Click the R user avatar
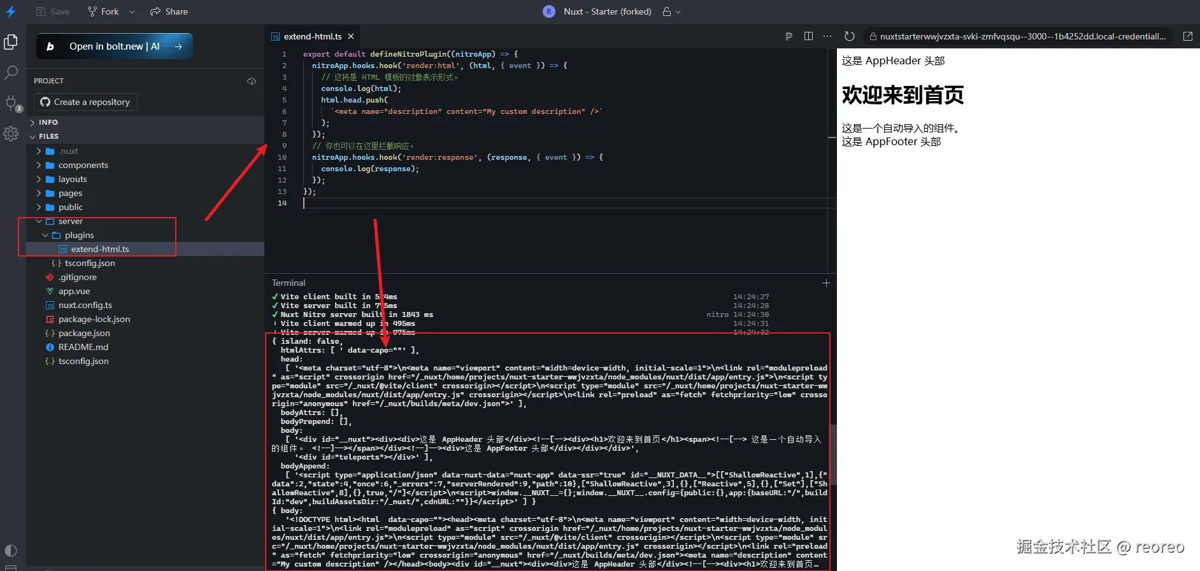Screen dimensions: 1200x571 [x=549, y=11]
